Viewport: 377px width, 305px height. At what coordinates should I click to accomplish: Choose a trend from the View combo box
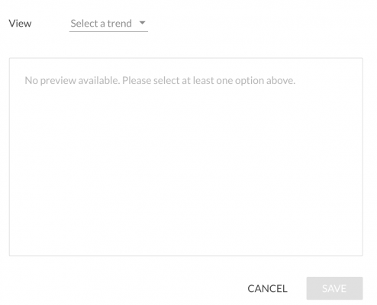(x=108, y=24)
